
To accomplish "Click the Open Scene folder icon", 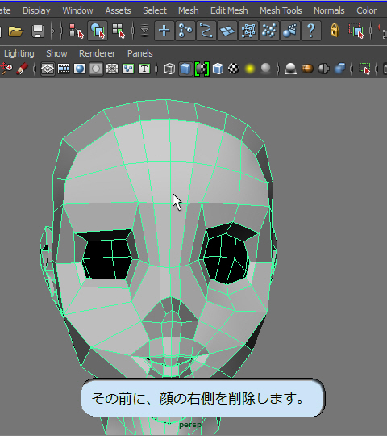I will (15, 31).
